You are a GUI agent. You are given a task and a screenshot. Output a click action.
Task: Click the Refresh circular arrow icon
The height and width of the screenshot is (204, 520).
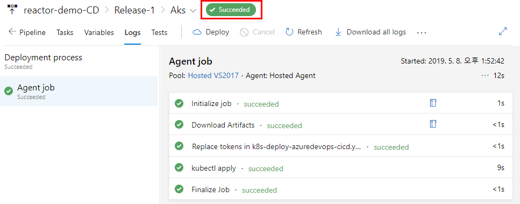[x=289, y=32]
